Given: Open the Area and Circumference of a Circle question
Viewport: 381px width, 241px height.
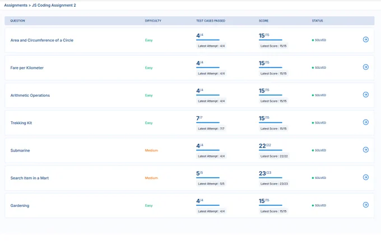Looking at the screenshot, I should point(42,40).
